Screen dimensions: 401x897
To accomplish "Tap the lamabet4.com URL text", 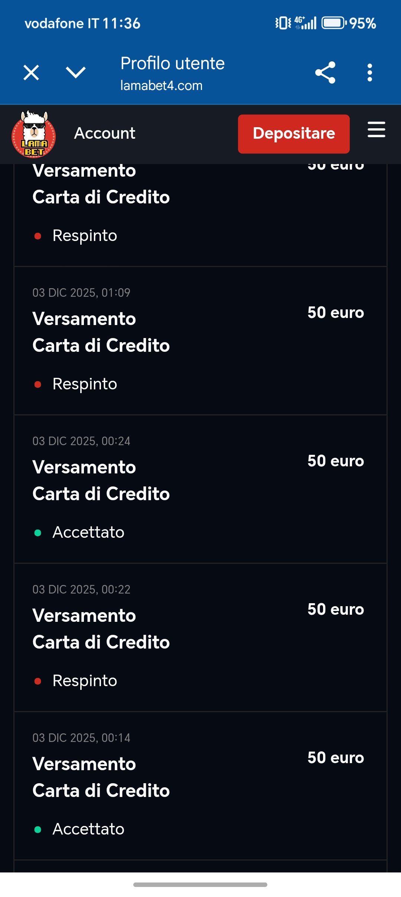I will (161, 86).
